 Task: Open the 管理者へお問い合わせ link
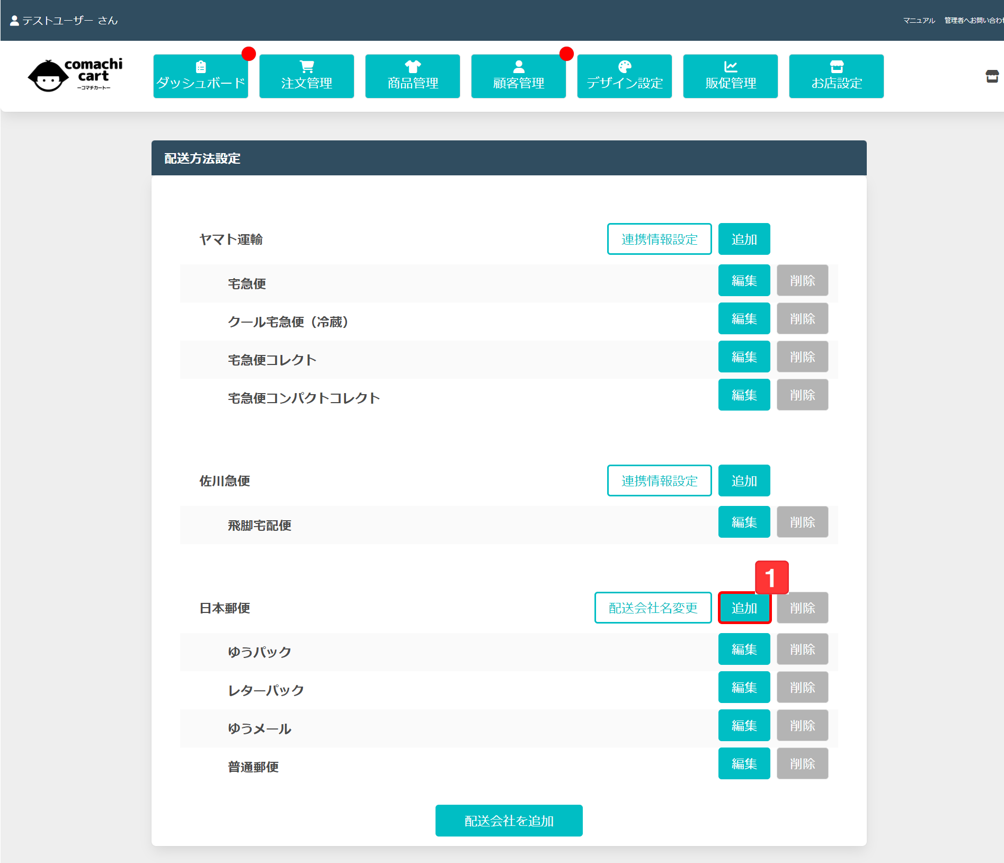click(974, 21)
